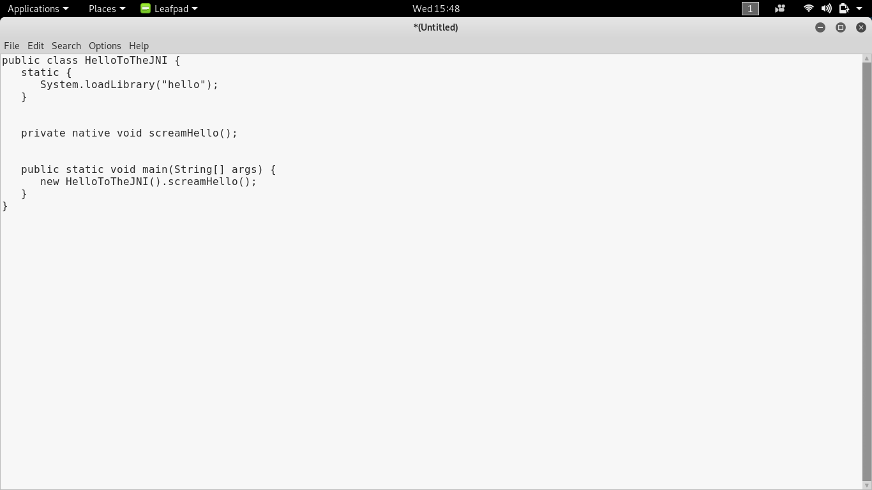Click the scrollbar down arrow
872x490 pixels.
coord(866,486)
